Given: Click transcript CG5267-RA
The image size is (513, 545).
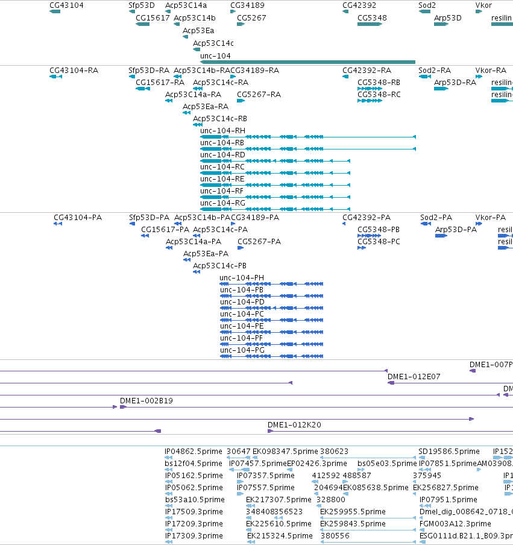Looking at the screenshot, I should tap(241, 101).
